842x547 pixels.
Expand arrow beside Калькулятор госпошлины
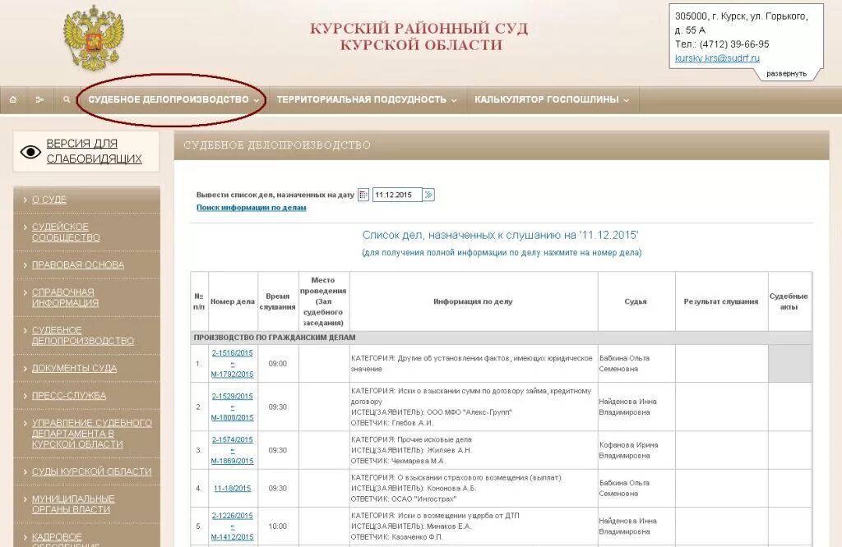[x=626, y=100]
